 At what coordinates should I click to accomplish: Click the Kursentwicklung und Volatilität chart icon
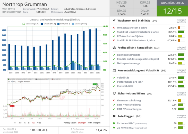114,70
